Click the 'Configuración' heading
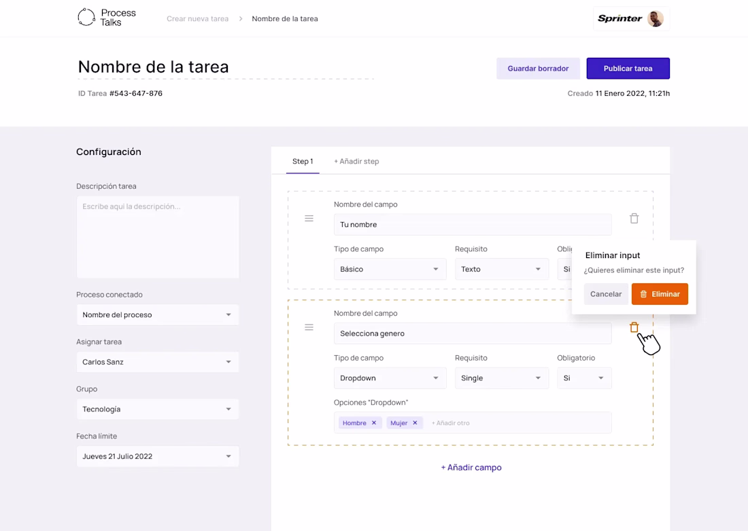The image size is (748, 531). click(x=109, y=152)
